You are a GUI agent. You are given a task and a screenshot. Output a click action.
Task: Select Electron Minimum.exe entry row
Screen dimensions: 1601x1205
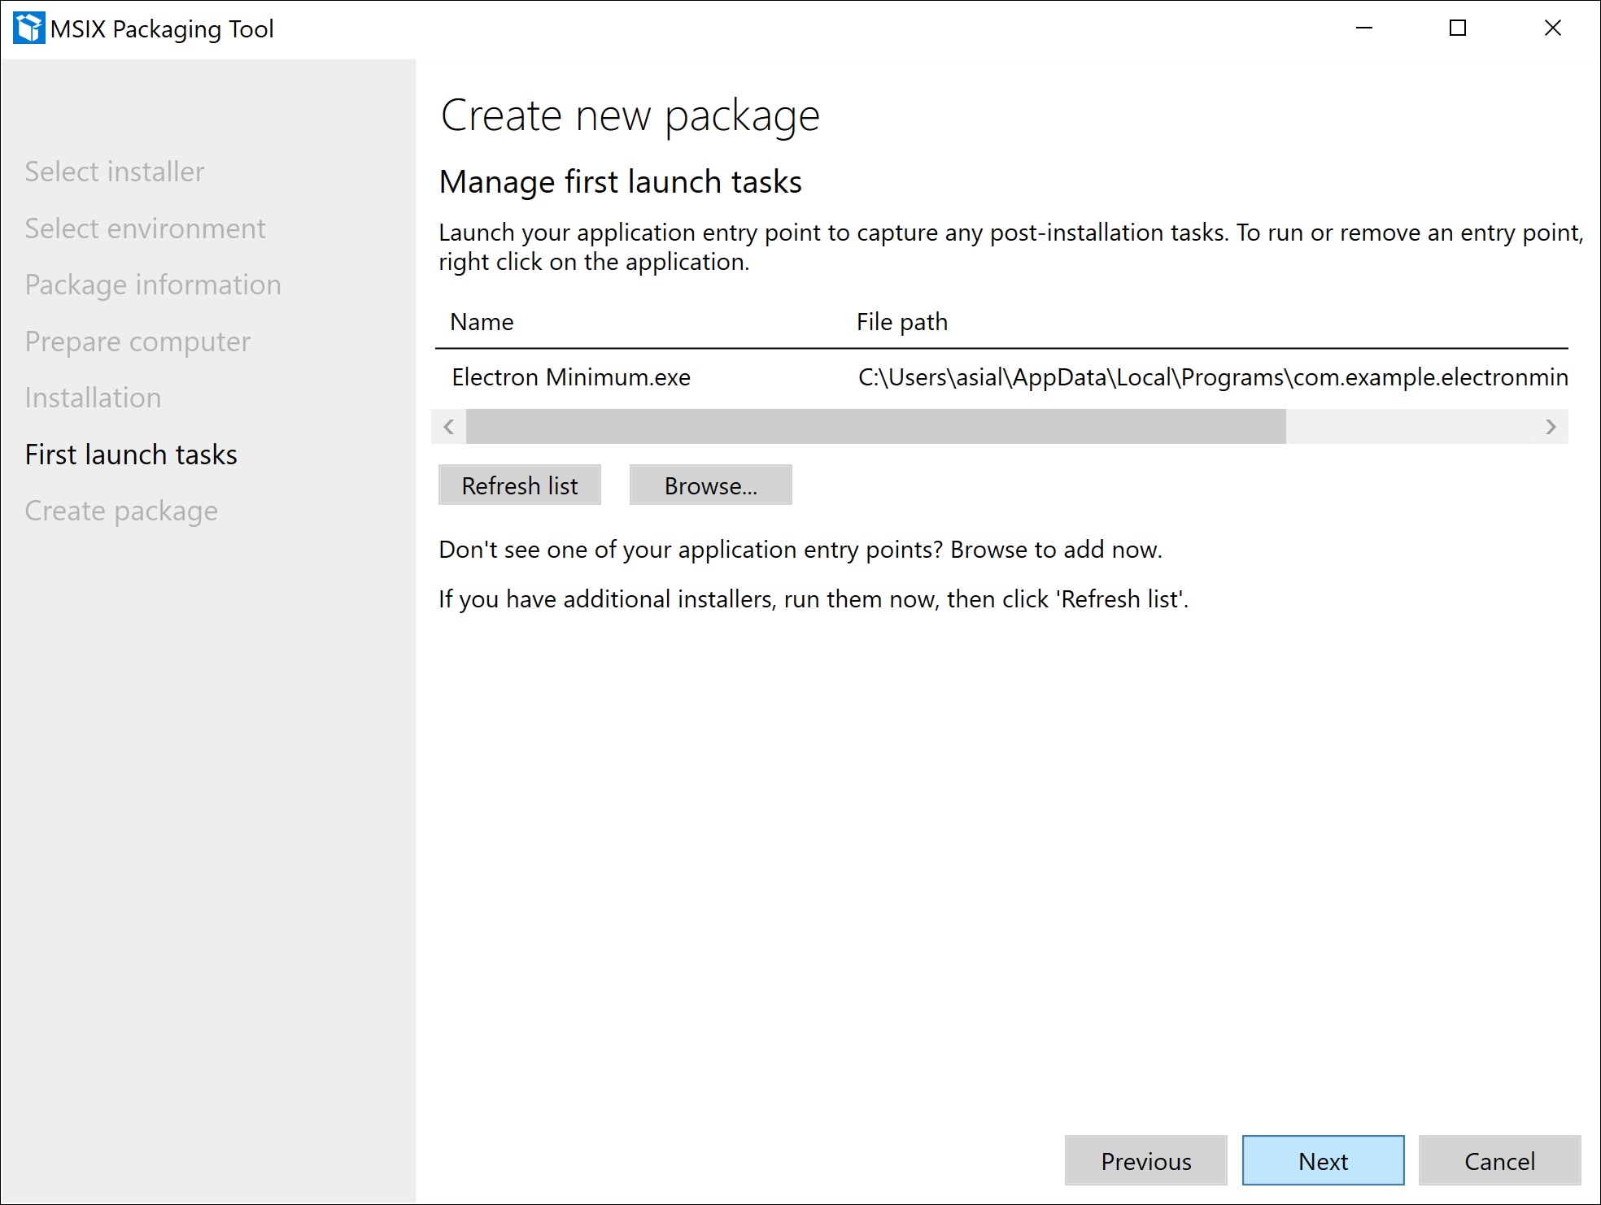click(1001, 377)
